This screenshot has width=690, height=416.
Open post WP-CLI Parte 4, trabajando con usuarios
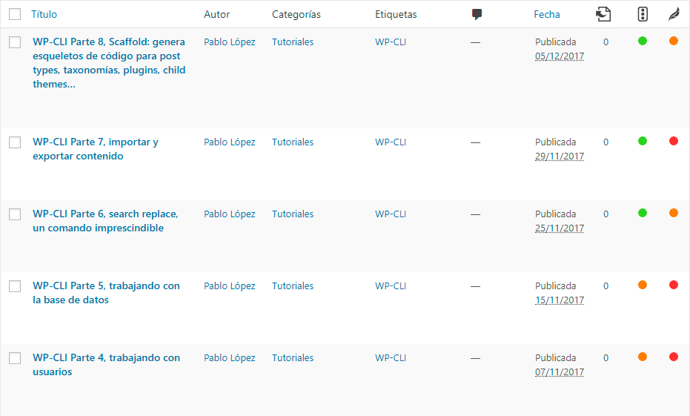coord(106,365)
